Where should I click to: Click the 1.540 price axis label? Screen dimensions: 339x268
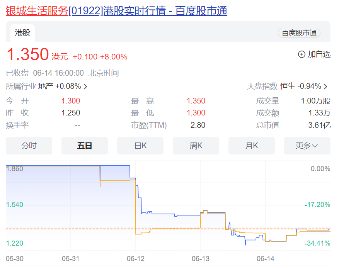tap(14, 205)
